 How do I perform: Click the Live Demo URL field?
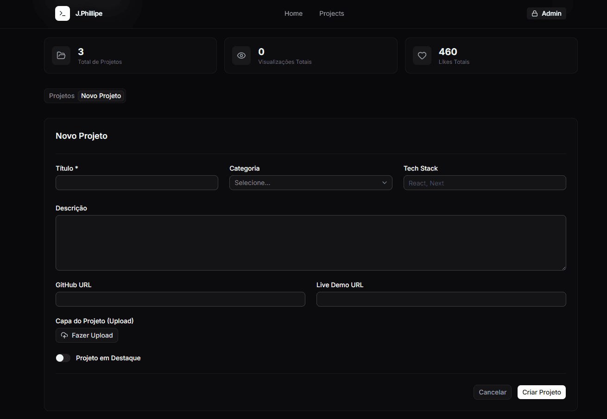[441, 299]
